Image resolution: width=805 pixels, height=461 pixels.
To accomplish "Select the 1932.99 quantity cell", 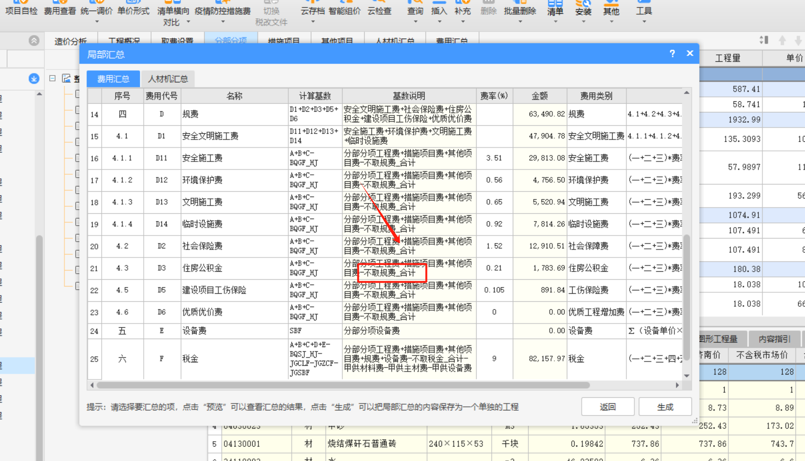I will point(731,120).
